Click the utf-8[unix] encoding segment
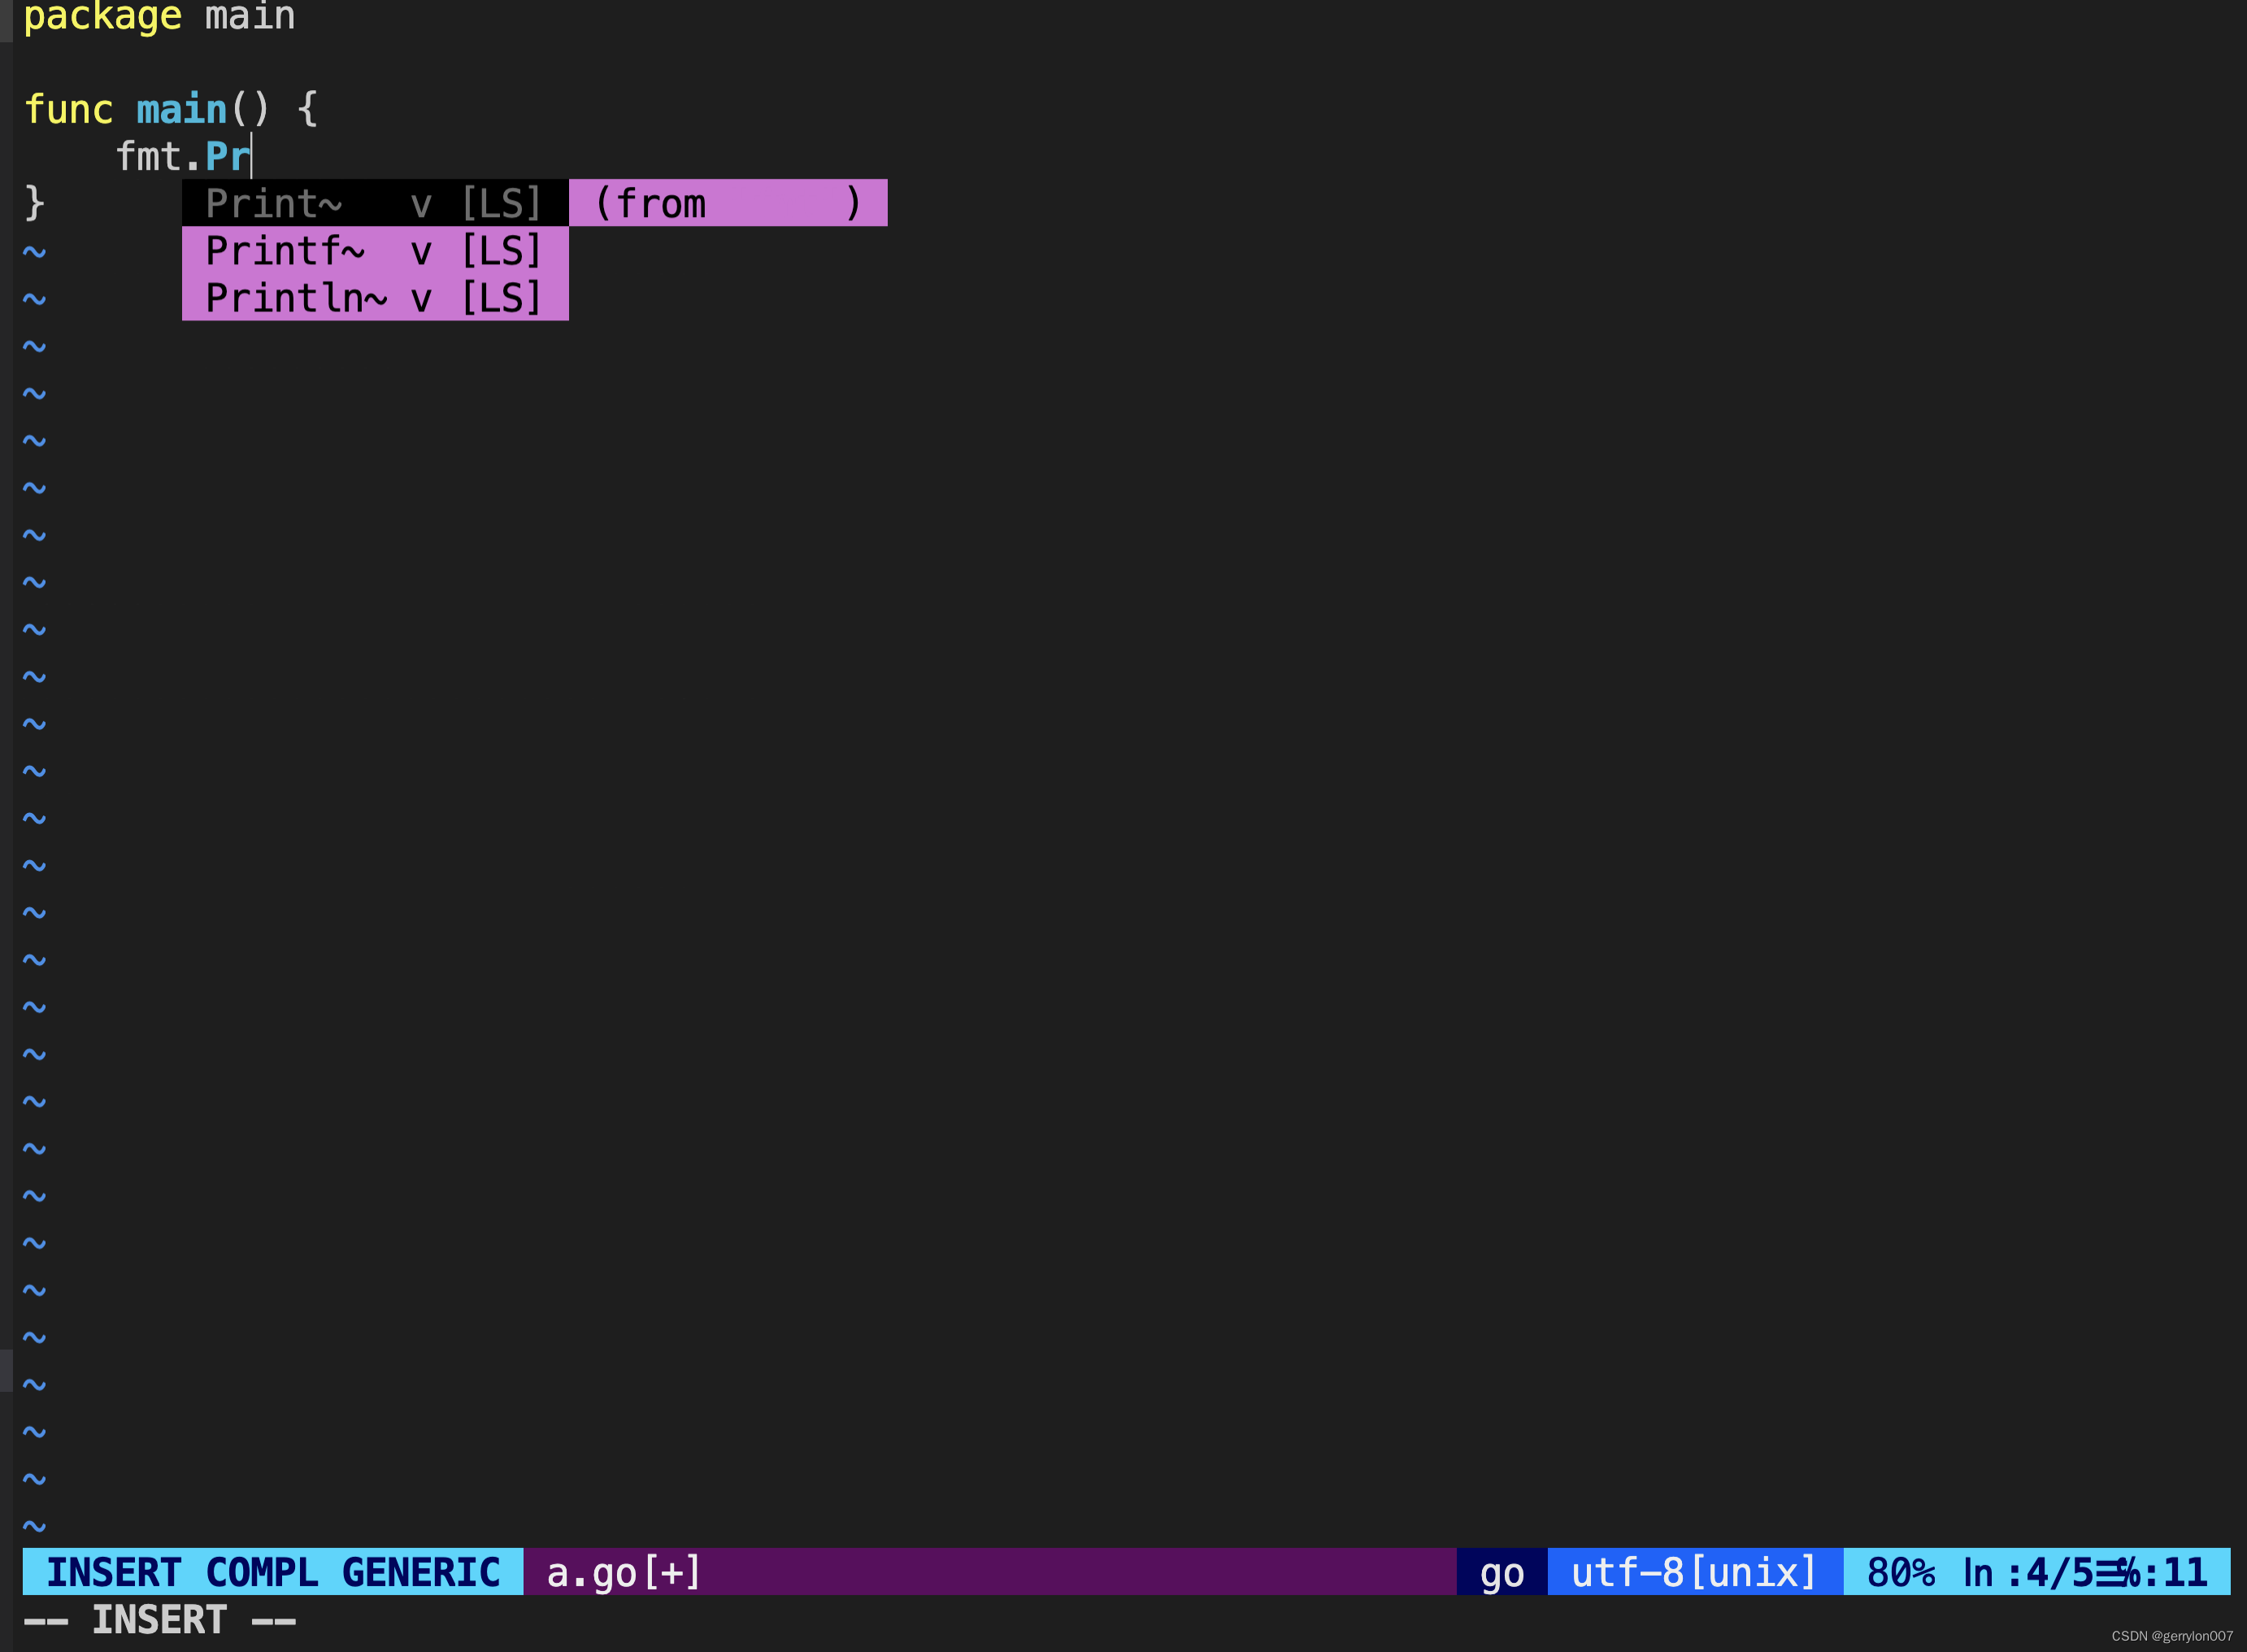The height and width of the screenshot is (1652, 2247). click(x=1693, y=1572)
